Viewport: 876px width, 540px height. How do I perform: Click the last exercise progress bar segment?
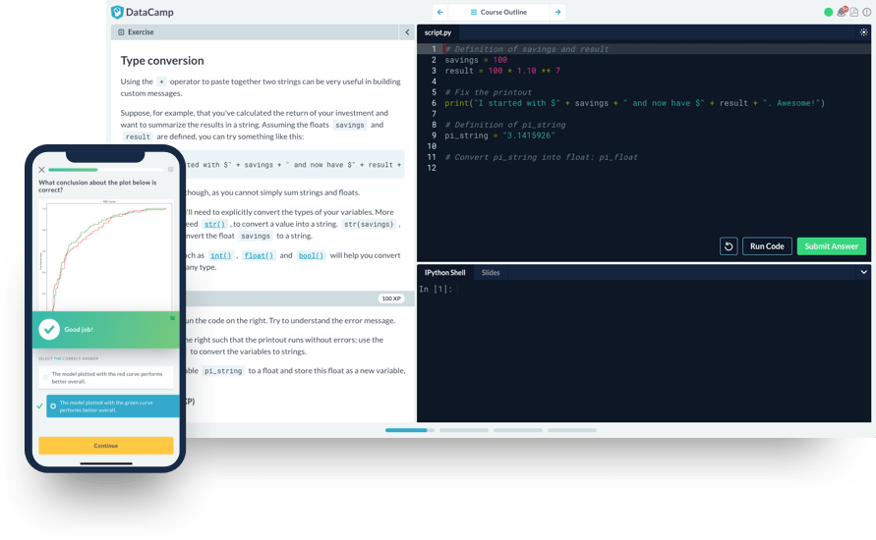tap(572, 430)
